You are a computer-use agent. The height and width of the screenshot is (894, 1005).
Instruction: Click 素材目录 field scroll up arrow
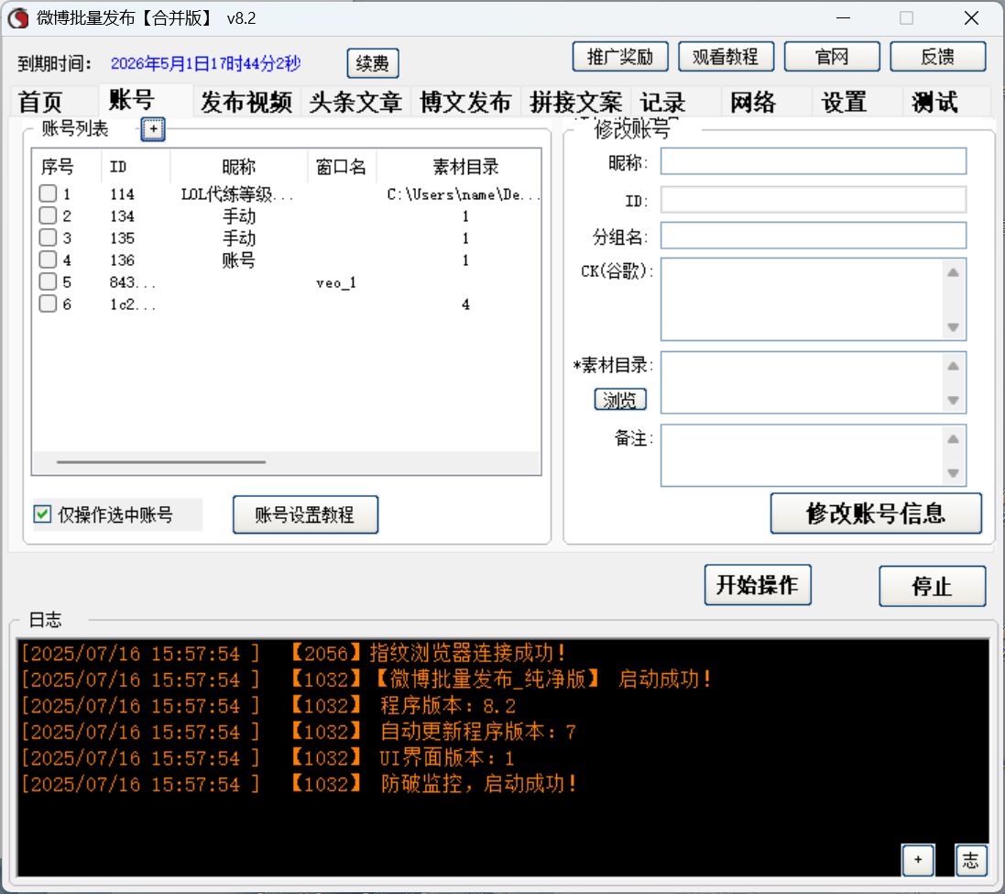(953, 366)
